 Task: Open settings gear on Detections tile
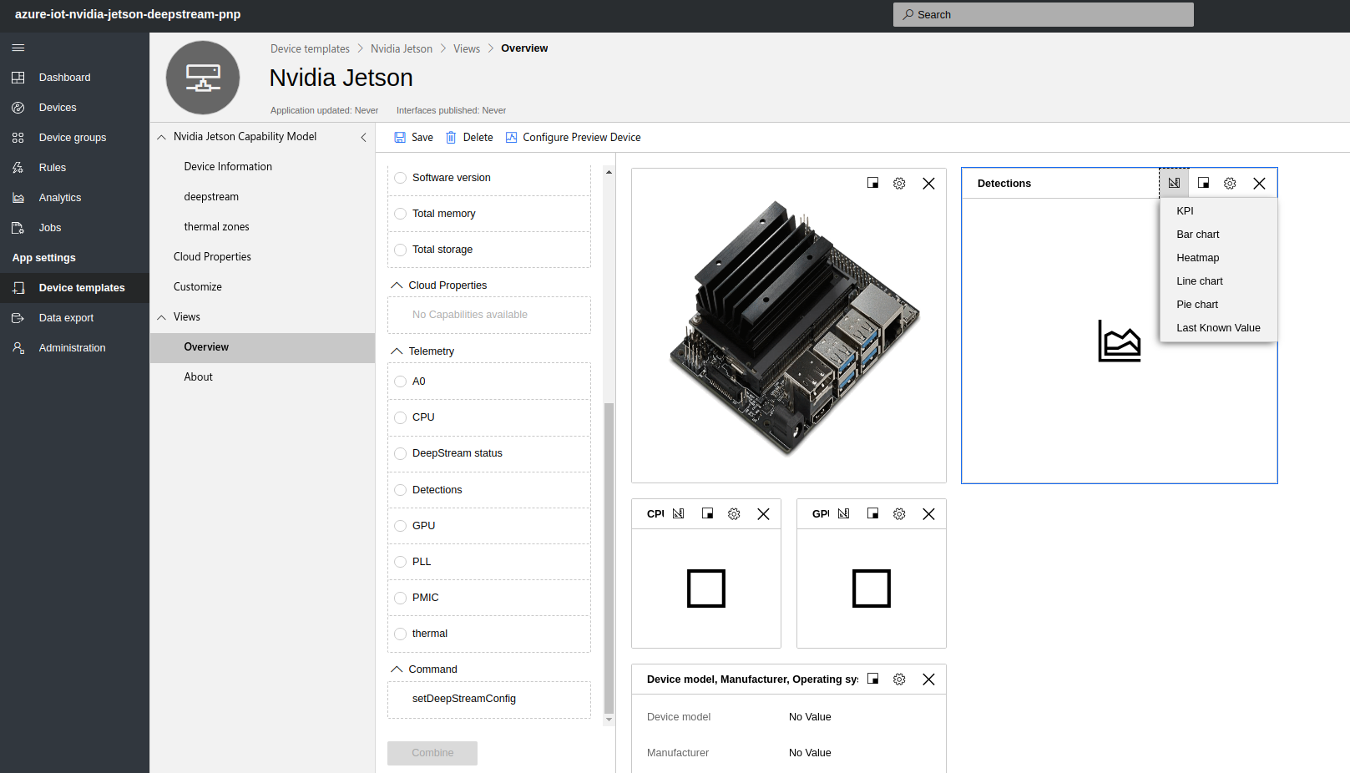click(1230, 184)
